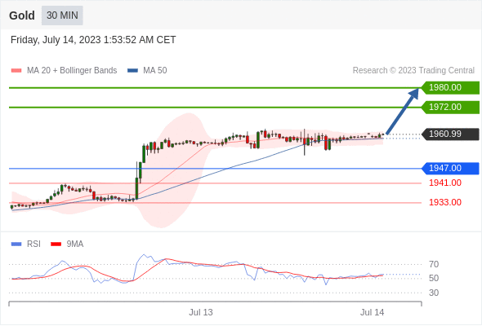Select the MA 50 legend label
This screenshot has width=482, height=326.
coord(155,71)
